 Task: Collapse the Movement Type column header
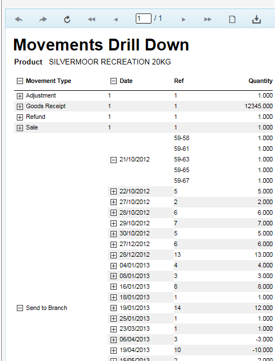click(20, 81)
